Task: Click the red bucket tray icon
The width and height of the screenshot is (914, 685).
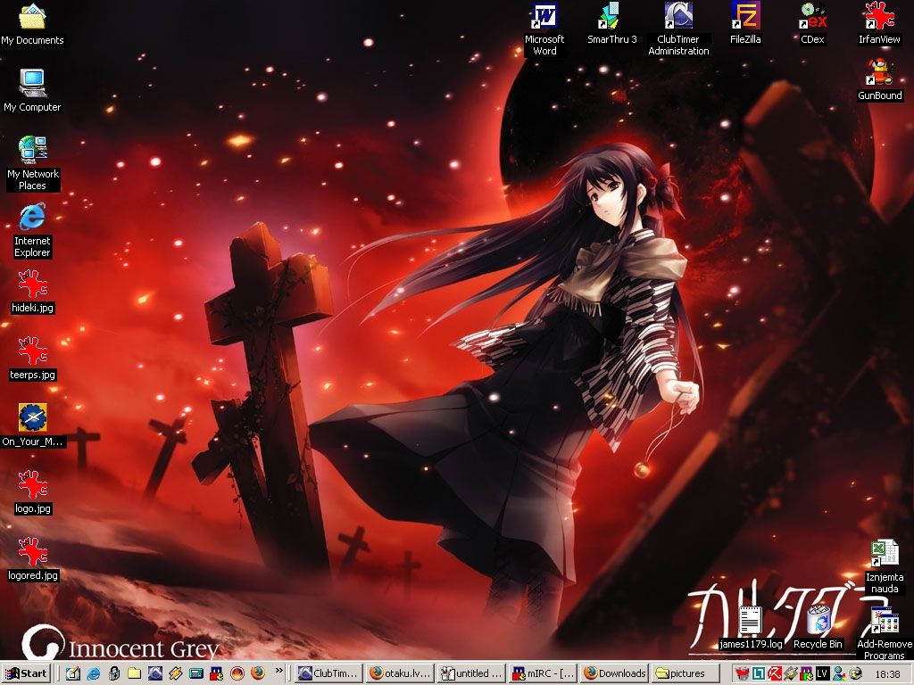Action: [x=742, y=674]
